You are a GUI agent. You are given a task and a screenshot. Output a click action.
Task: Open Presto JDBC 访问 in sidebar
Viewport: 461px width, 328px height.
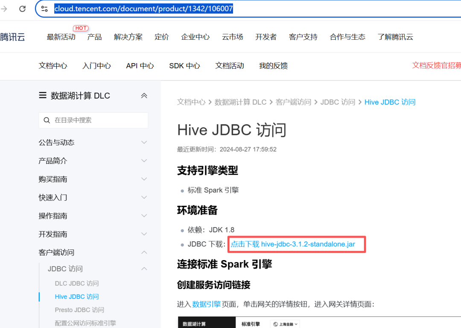79,310
